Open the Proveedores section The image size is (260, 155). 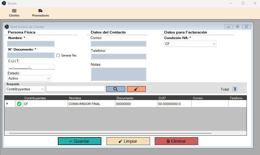41,13
